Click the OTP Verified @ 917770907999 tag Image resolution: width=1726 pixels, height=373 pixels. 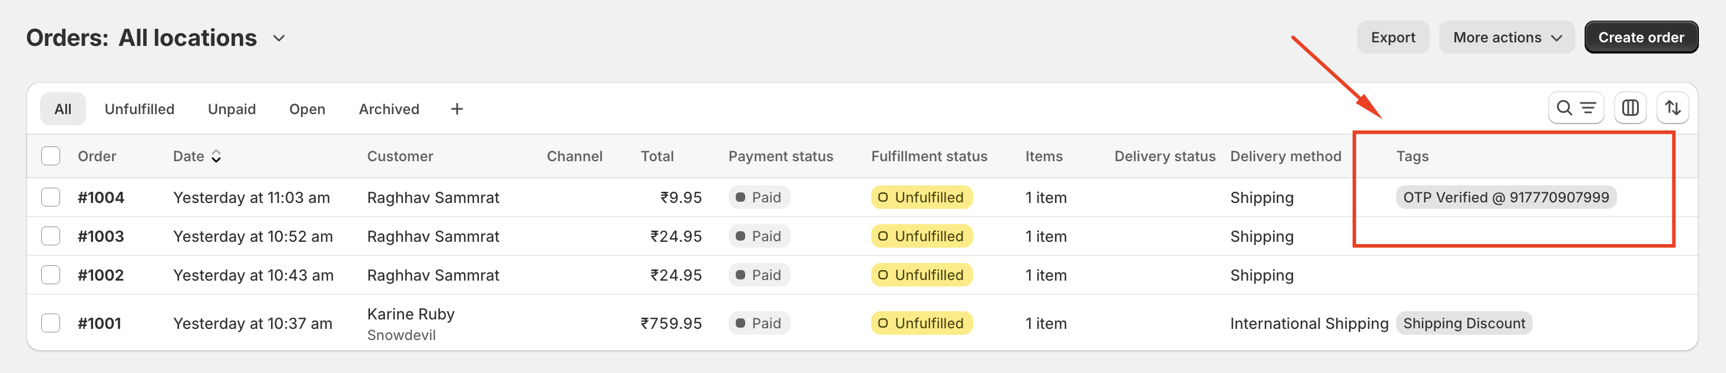(x=1506, y=198)
